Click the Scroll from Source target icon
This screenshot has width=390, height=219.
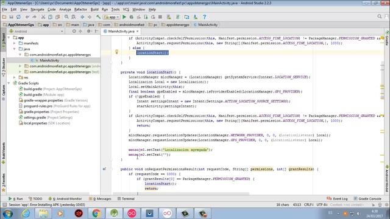point(74,31)
